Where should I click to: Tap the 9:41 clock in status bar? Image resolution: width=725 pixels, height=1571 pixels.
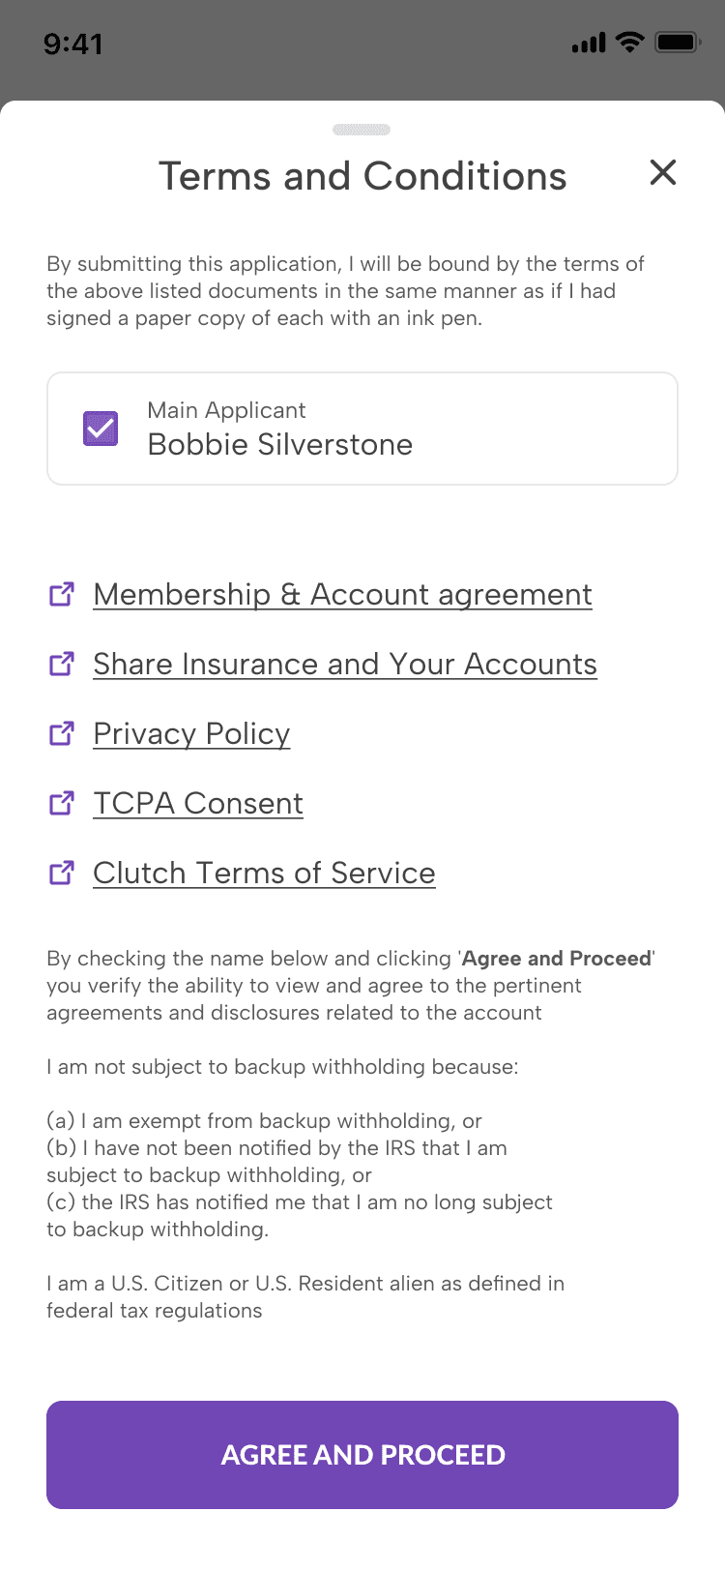click(x=73, y=44)
